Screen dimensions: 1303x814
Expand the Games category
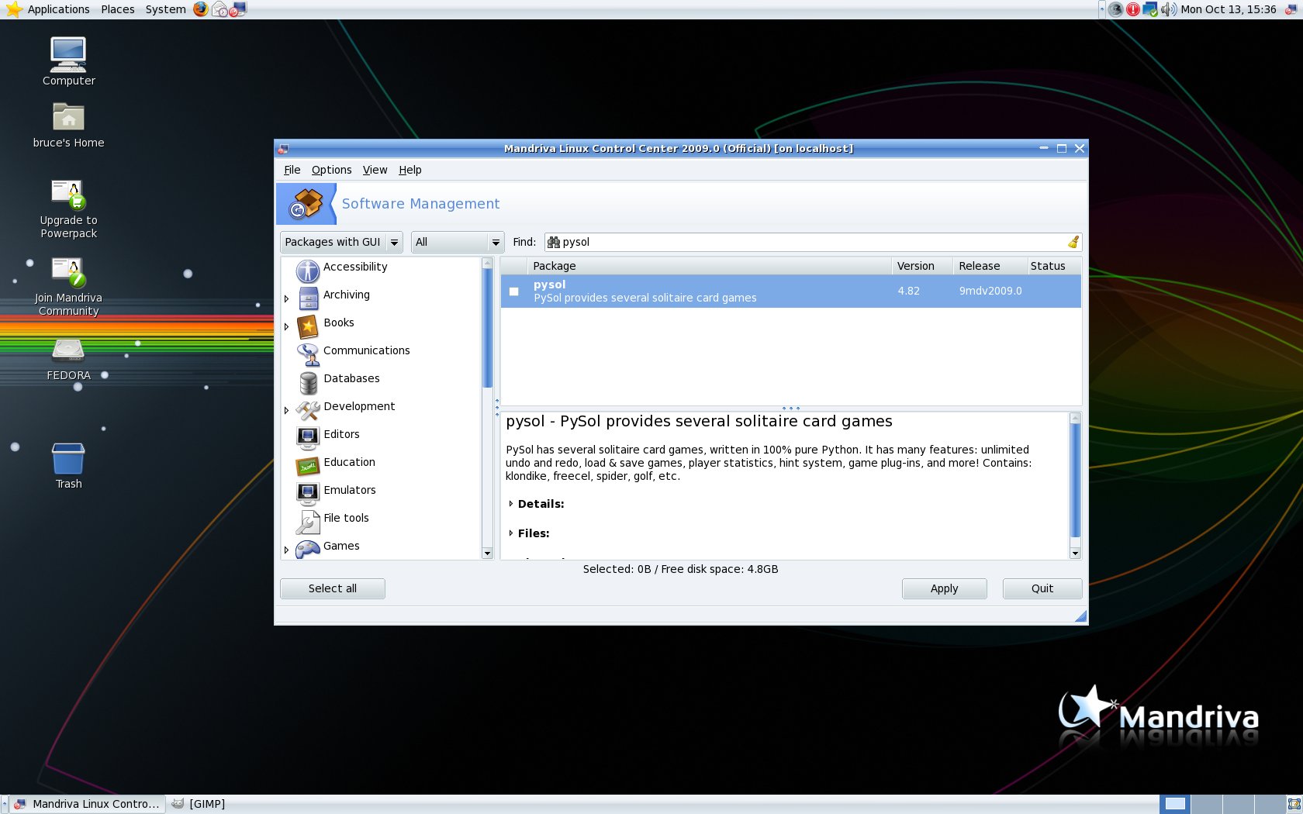click(286, 550)
